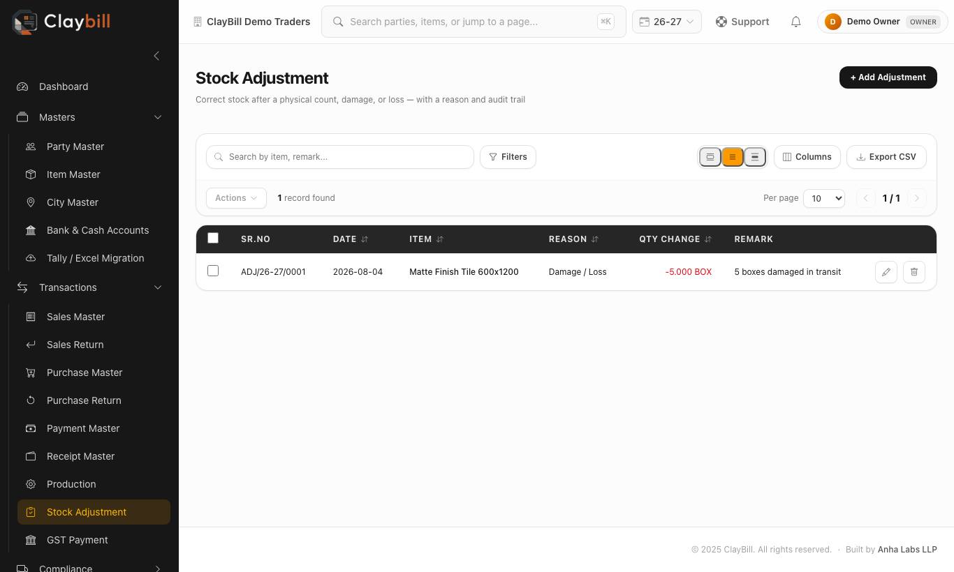Open Dashboard from the sidebar
The width and height of the screenshot is (954, 572).
89,86
